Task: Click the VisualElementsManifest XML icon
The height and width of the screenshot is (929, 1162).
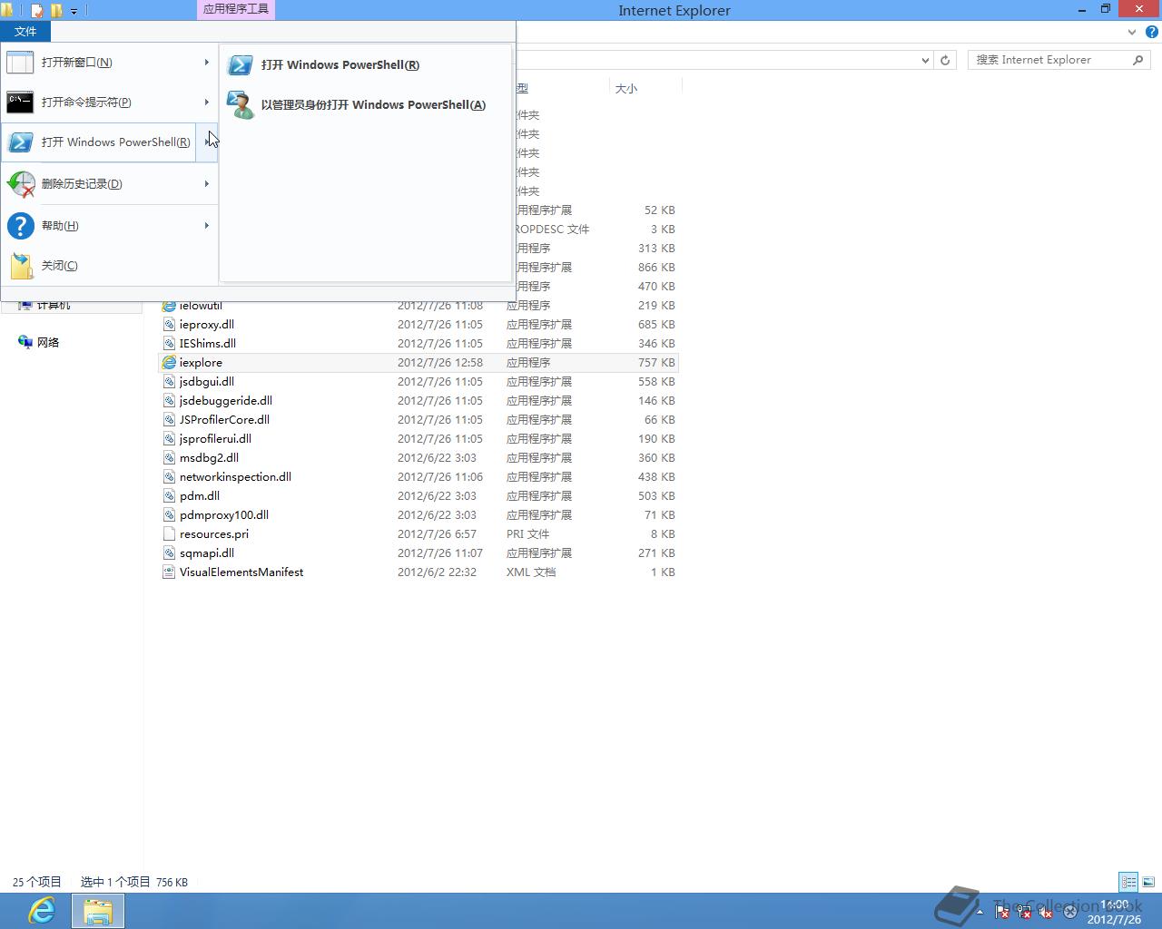Action: coord(169,572)
